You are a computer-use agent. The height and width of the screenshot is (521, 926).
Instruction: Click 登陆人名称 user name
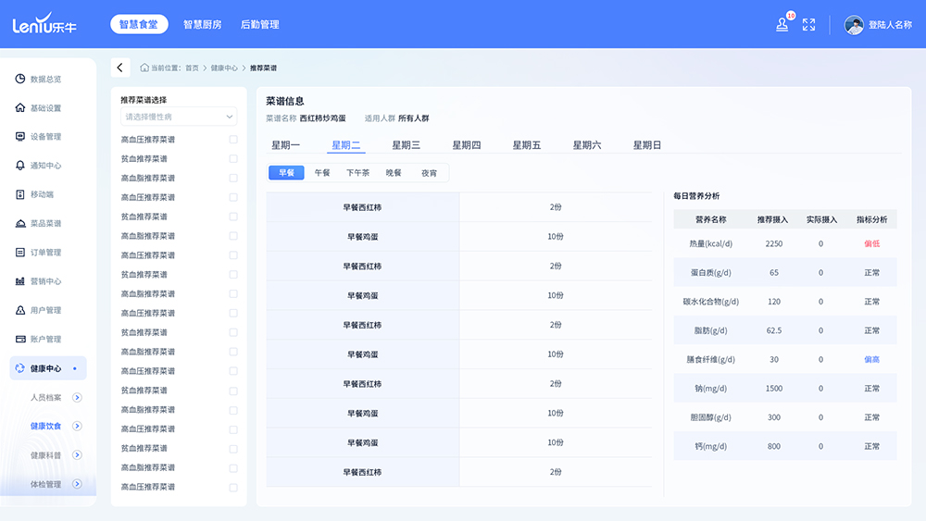click(890, 25)
